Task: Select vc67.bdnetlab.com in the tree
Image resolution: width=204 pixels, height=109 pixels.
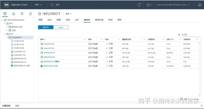Action: point(16,20)
